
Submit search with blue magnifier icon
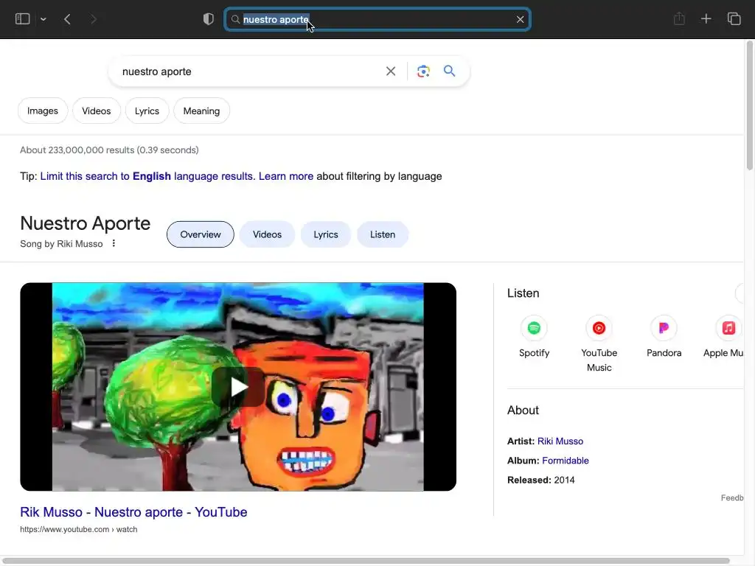click(x=449, y=71)
